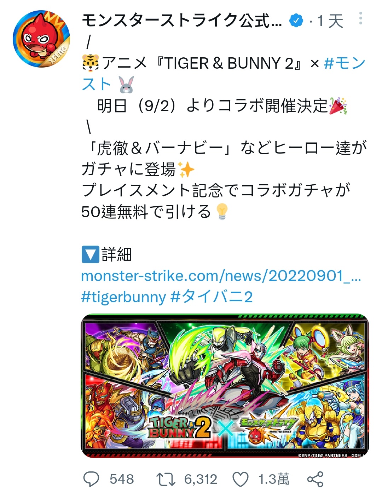This screenshot has width=382, height=493.
Task: Click the retweet arrows icon
Action: (166, 480)
